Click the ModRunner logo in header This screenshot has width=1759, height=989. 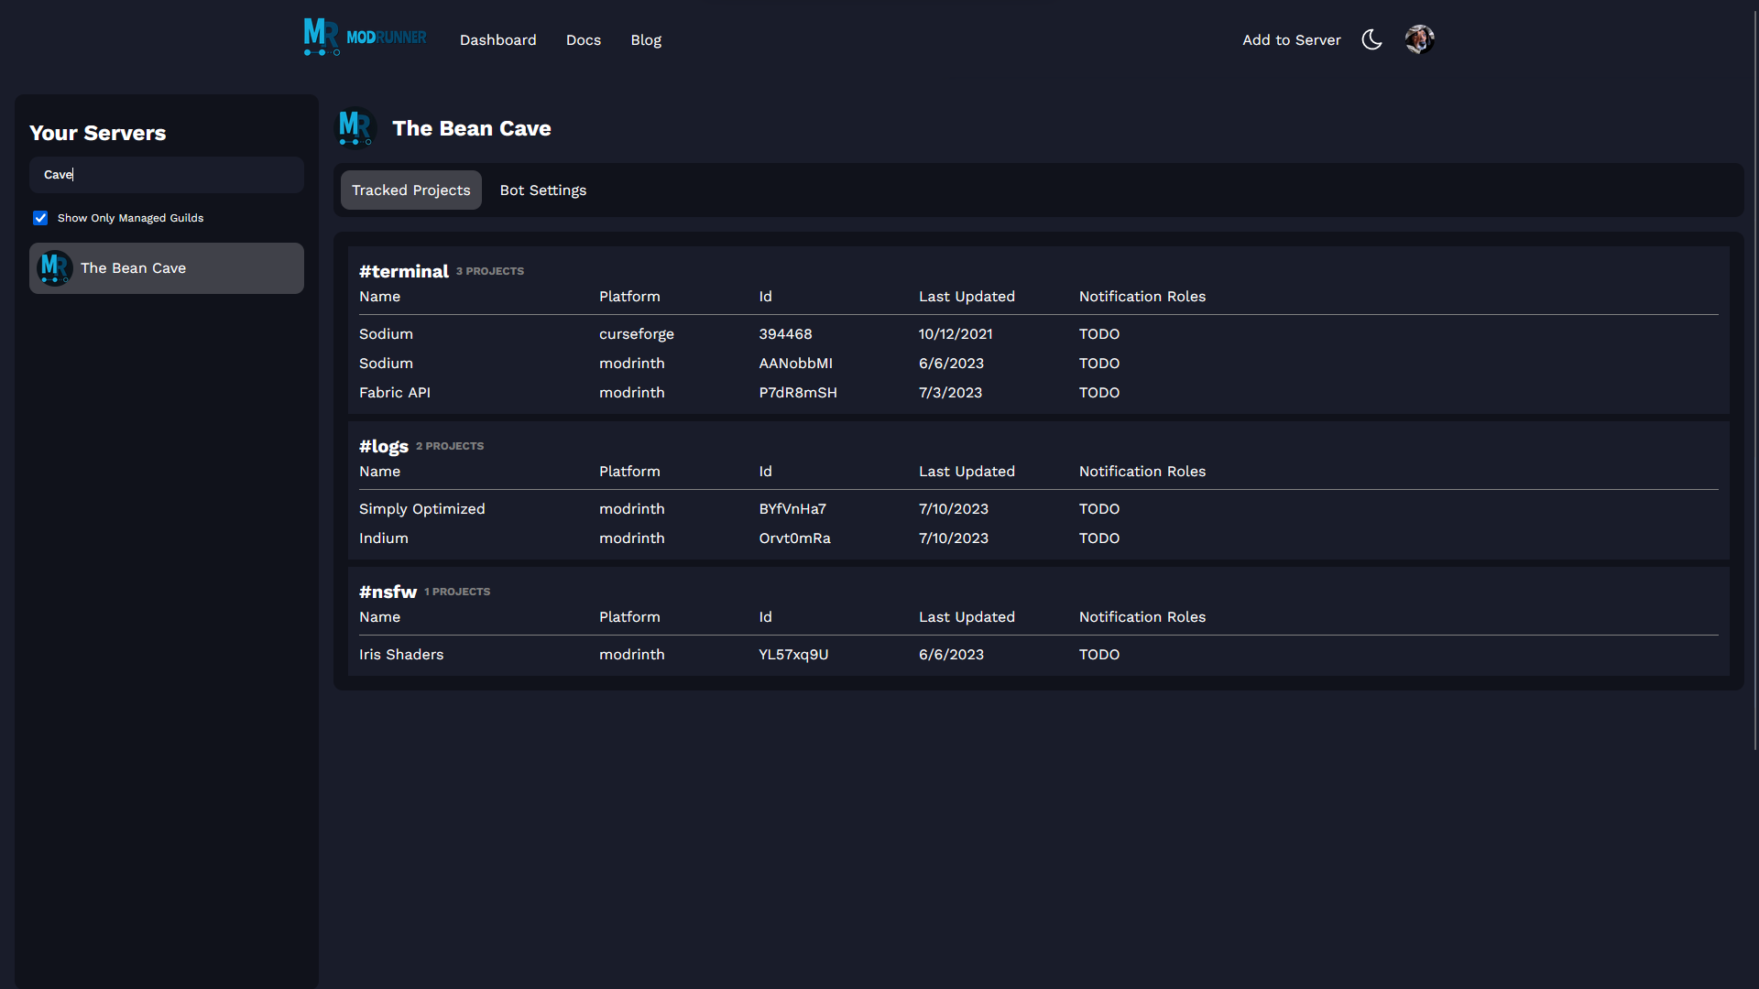[x=365, y=38]
